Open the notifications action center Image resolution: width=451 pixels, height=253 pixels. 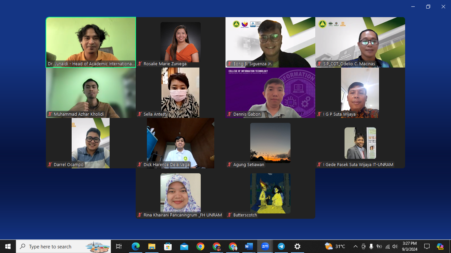[427, 246]
